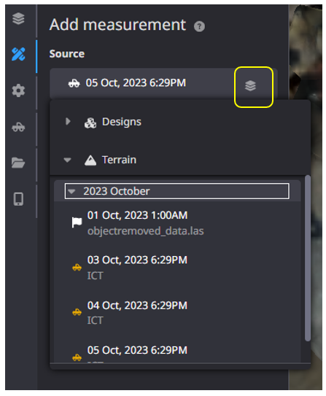
Task: Collapse the 2023 October group
Action: click(176, 191)
